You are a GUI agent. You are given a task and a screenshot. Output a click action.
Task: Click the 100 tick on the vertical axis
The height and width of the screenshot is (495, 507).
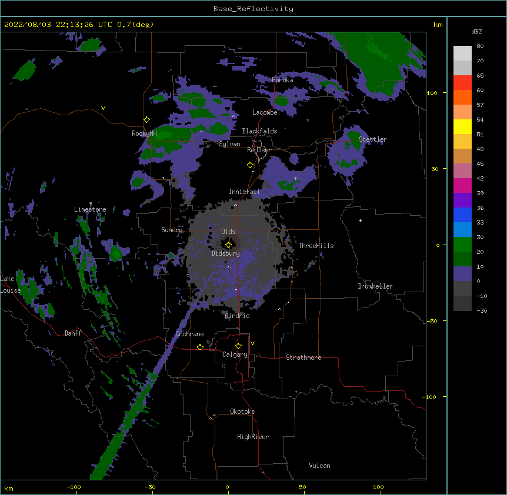432,93
